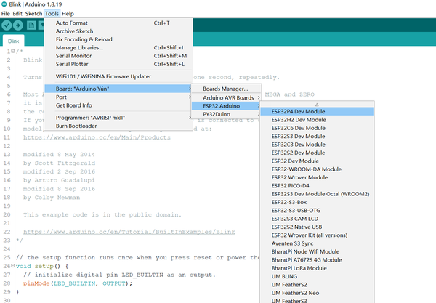436x303 pixels.
Task: Open Boards Manager from the Board submenu
Action: (225, 89)
